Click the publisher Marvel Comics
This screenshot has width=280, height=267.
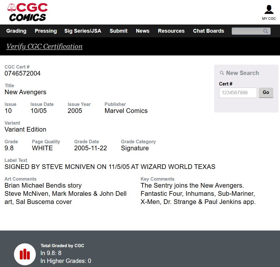pos(126,111)
